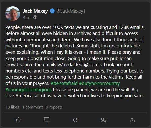Viewport: 151px width, 128px height.
Task: Click the blue verified badge
Action: 52,11
